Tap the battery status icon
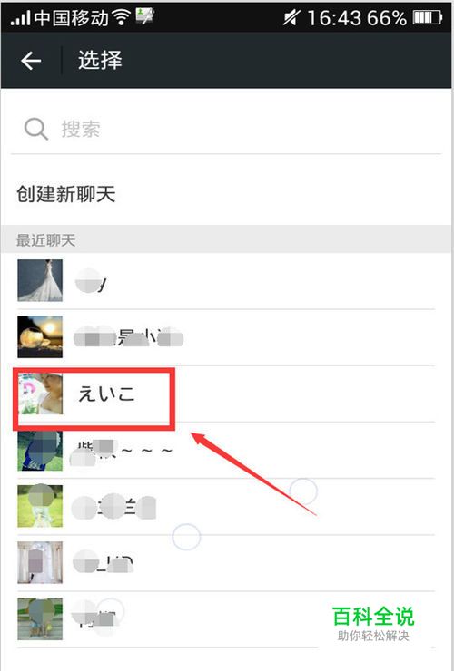Viewport: 454px width, 671px height. pos(428,17)
